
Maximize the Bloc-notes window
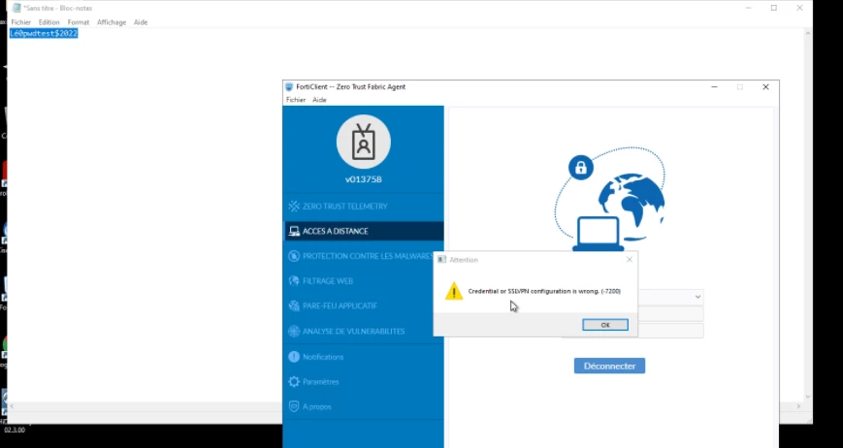click(774, 8)
